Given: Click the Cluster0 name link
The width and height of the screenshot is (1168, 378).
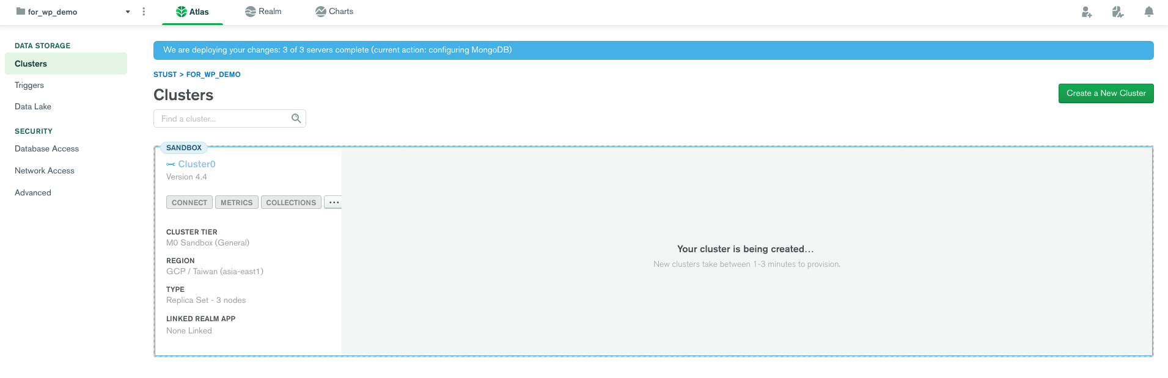Looking at the screenshot, I should tap(196, 164).
